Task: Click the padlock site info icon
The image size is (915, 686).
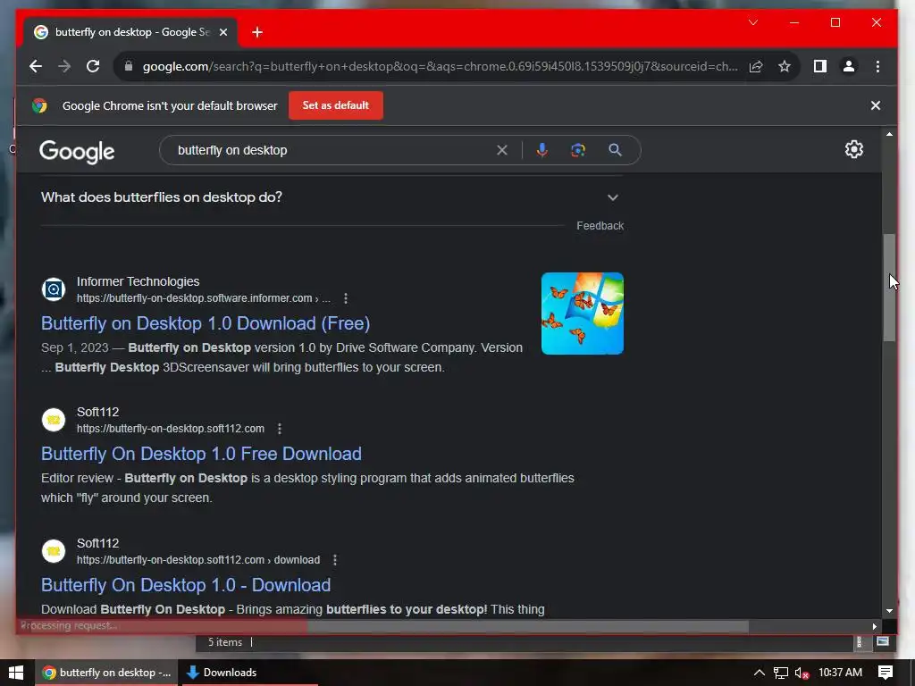Action: pyautogui.click(x=129, y=66)
